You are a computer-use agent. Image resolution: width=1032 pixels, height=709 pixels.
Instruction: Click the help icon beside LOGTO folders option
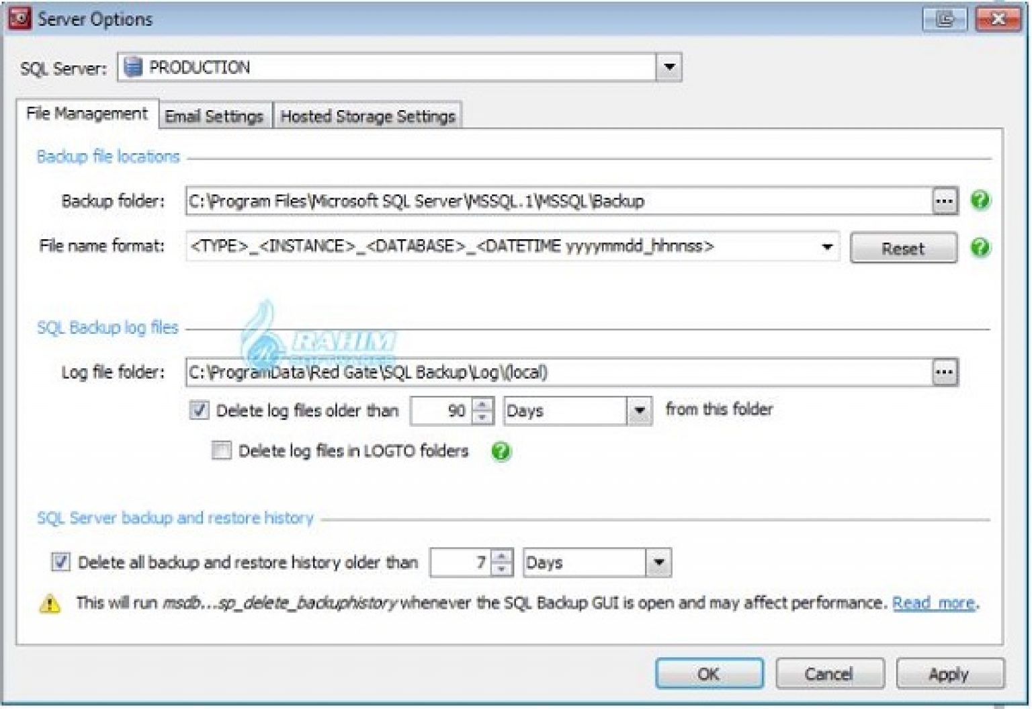[x=500, y=451]
